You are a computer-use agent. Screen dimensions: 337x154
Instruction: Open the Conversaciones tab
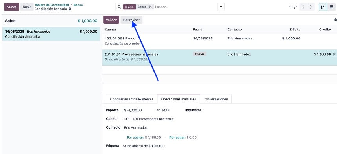tap(215, 99)
